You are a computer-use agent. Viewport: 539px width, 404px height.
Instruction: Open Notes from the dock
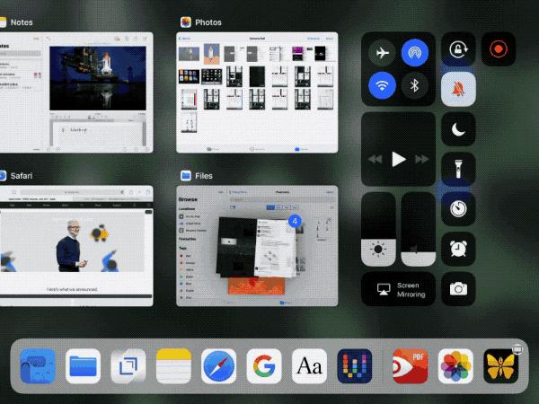[x=173, y=366]
